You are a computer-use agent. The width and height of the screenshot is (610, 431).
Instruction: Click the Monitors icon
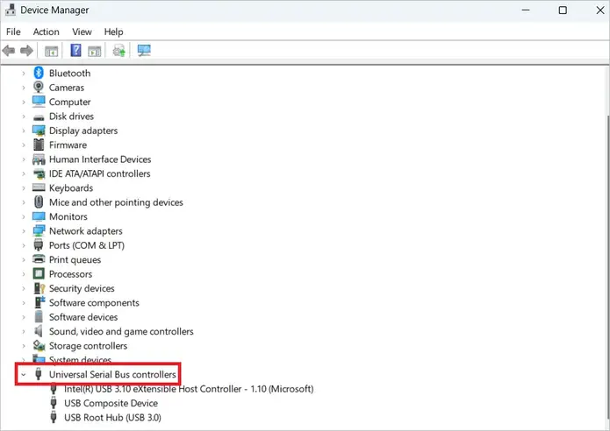point(39,216)
